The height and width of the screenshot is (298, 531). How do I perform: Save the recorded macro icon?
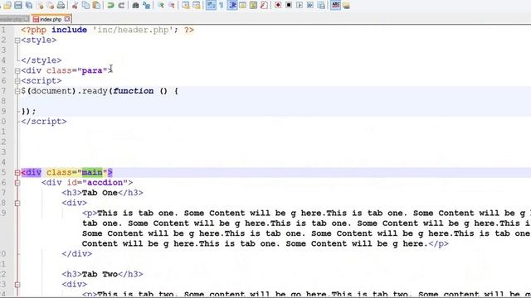click(x=321, y=6)
